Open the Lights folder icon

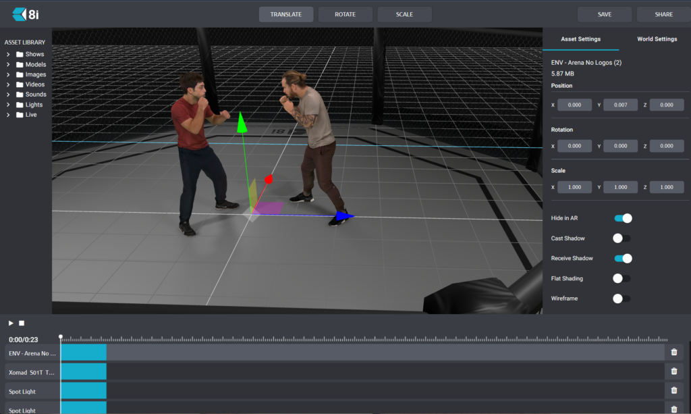click(x=20, y=105)
